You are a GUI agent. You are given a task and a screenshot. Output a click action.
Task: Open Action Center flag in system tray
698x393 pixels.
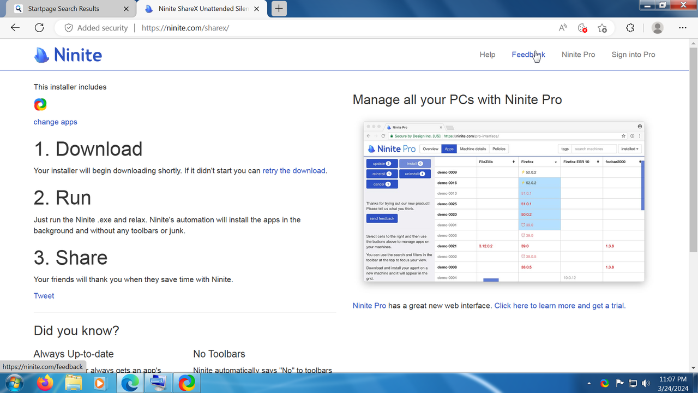tap(619, 383)
